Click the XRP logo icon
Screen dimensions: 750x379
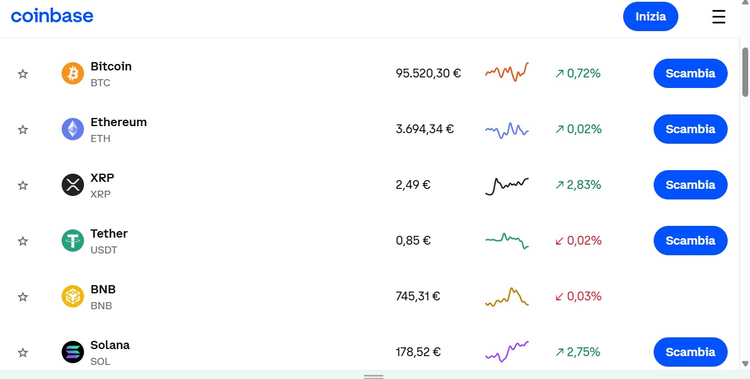click(72, 184)
